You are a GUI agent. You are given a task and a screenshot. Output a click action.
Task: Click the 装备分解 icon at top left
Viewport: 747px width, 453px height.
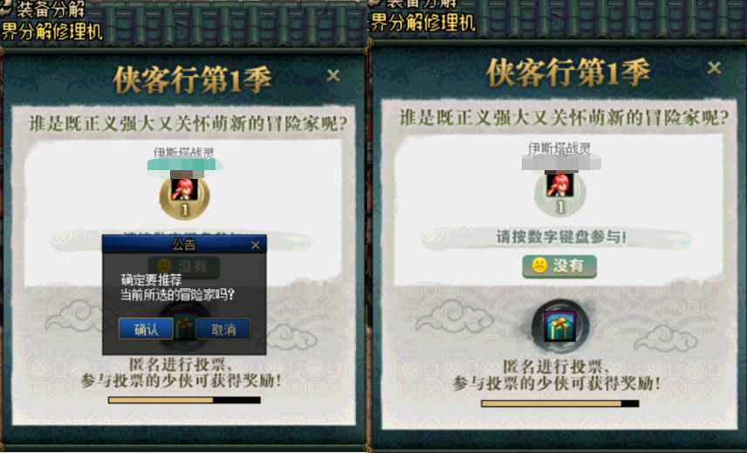pos(6,10)
